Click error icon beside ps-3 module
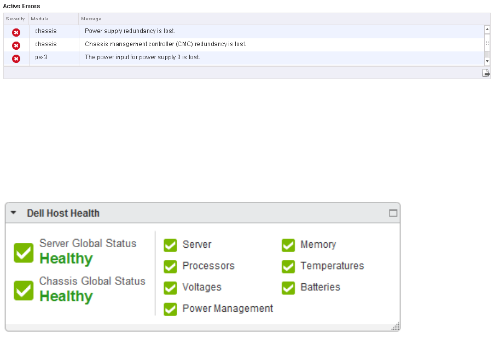 coord(16,59)
